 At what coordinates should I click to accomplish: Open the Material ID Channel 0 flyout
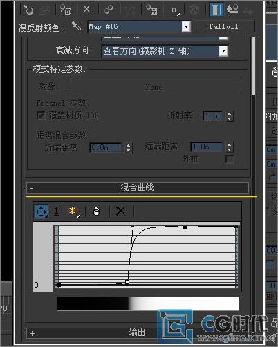[x=176, y=10]
